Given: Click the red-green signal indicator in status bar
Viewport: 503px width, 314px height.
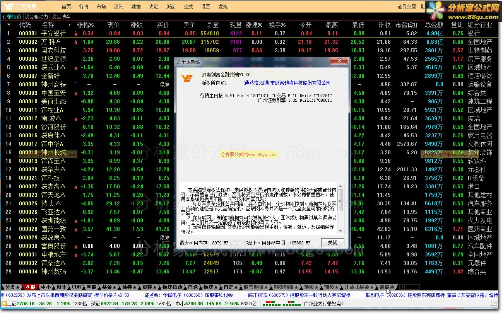Looking at the screenshot, I should pyautogui.click(x=281, y=304).
